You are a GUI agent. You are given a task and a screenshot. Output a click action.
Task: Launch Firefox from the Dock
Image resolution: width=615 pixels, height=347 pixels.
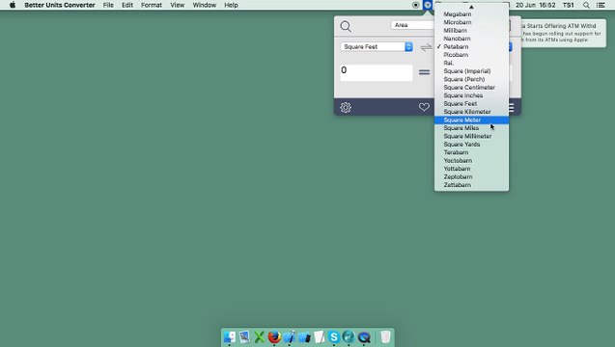274,336
